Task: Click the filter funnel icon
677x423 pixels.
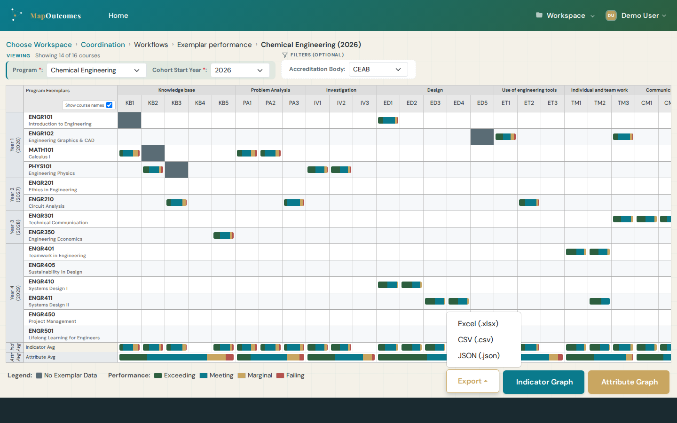Action: (285, 55)
